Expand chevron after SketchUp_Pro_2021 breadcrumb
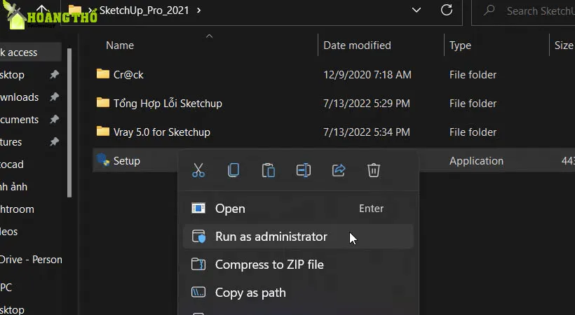 (198, 10)
